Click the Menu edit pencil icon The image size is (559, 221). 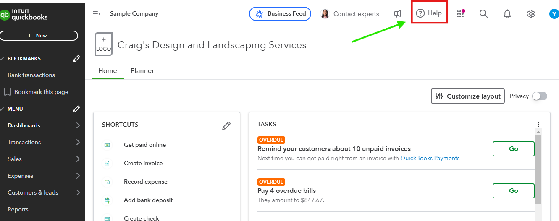[76, 109]
